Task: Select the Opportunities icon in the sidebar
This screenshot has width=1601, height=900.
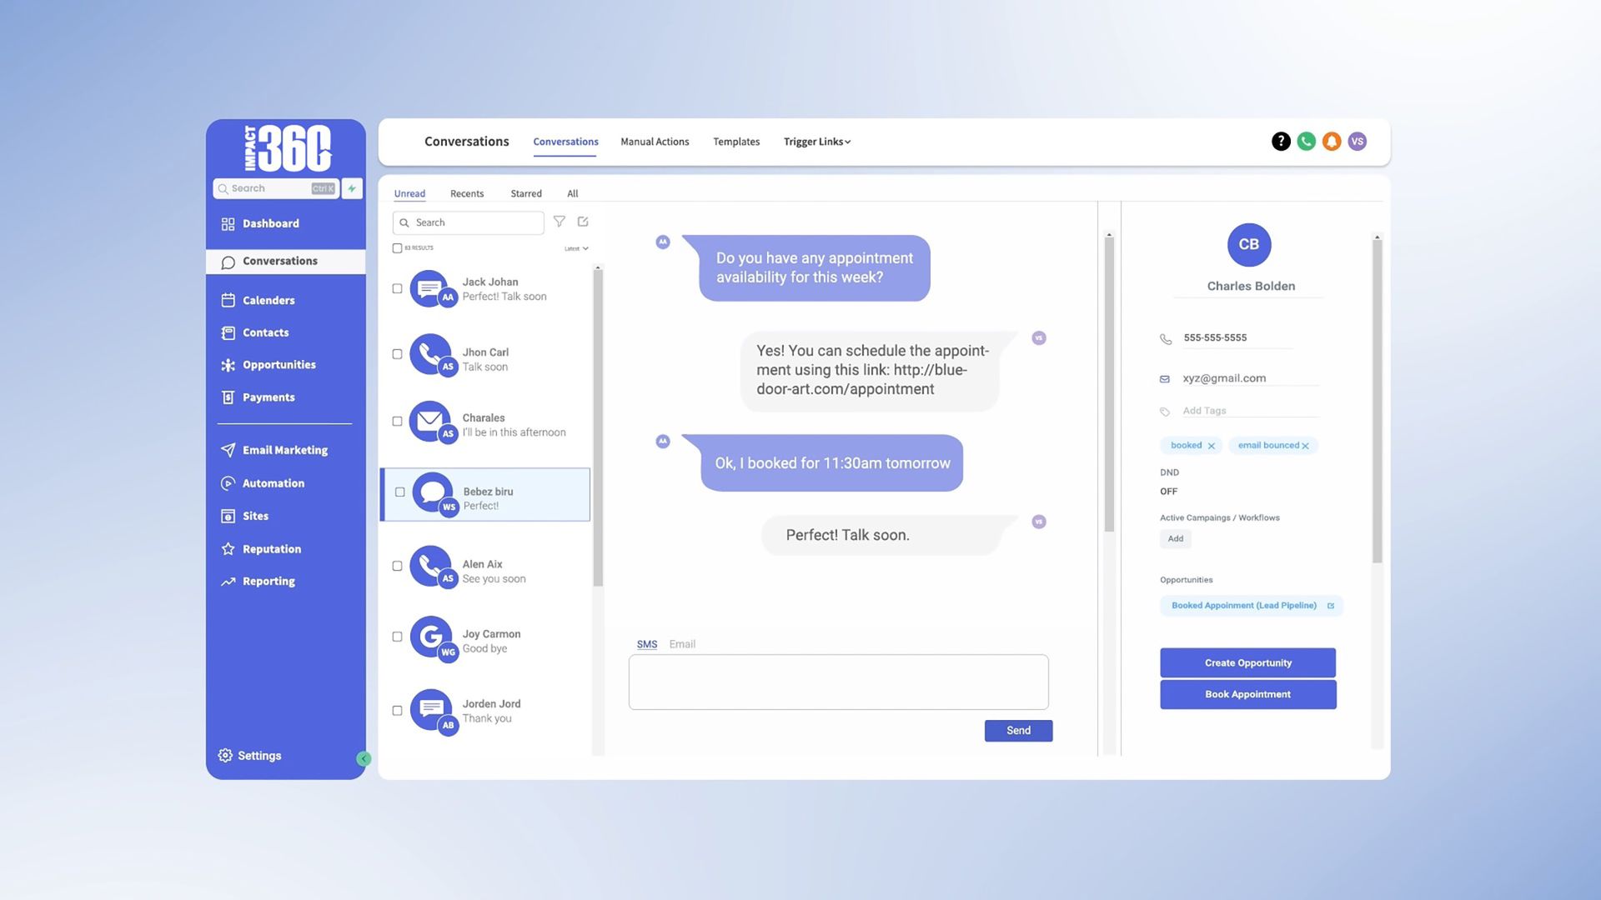Action: click(x=228, y=365)
